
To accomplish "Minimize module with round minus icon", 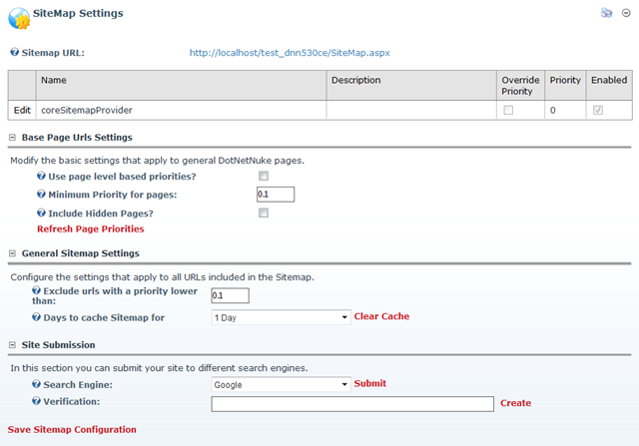I will click(626, 13).
